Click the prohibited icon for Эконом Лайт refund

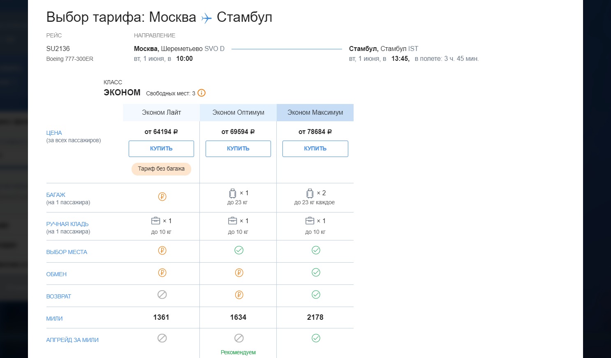[162, 295]
